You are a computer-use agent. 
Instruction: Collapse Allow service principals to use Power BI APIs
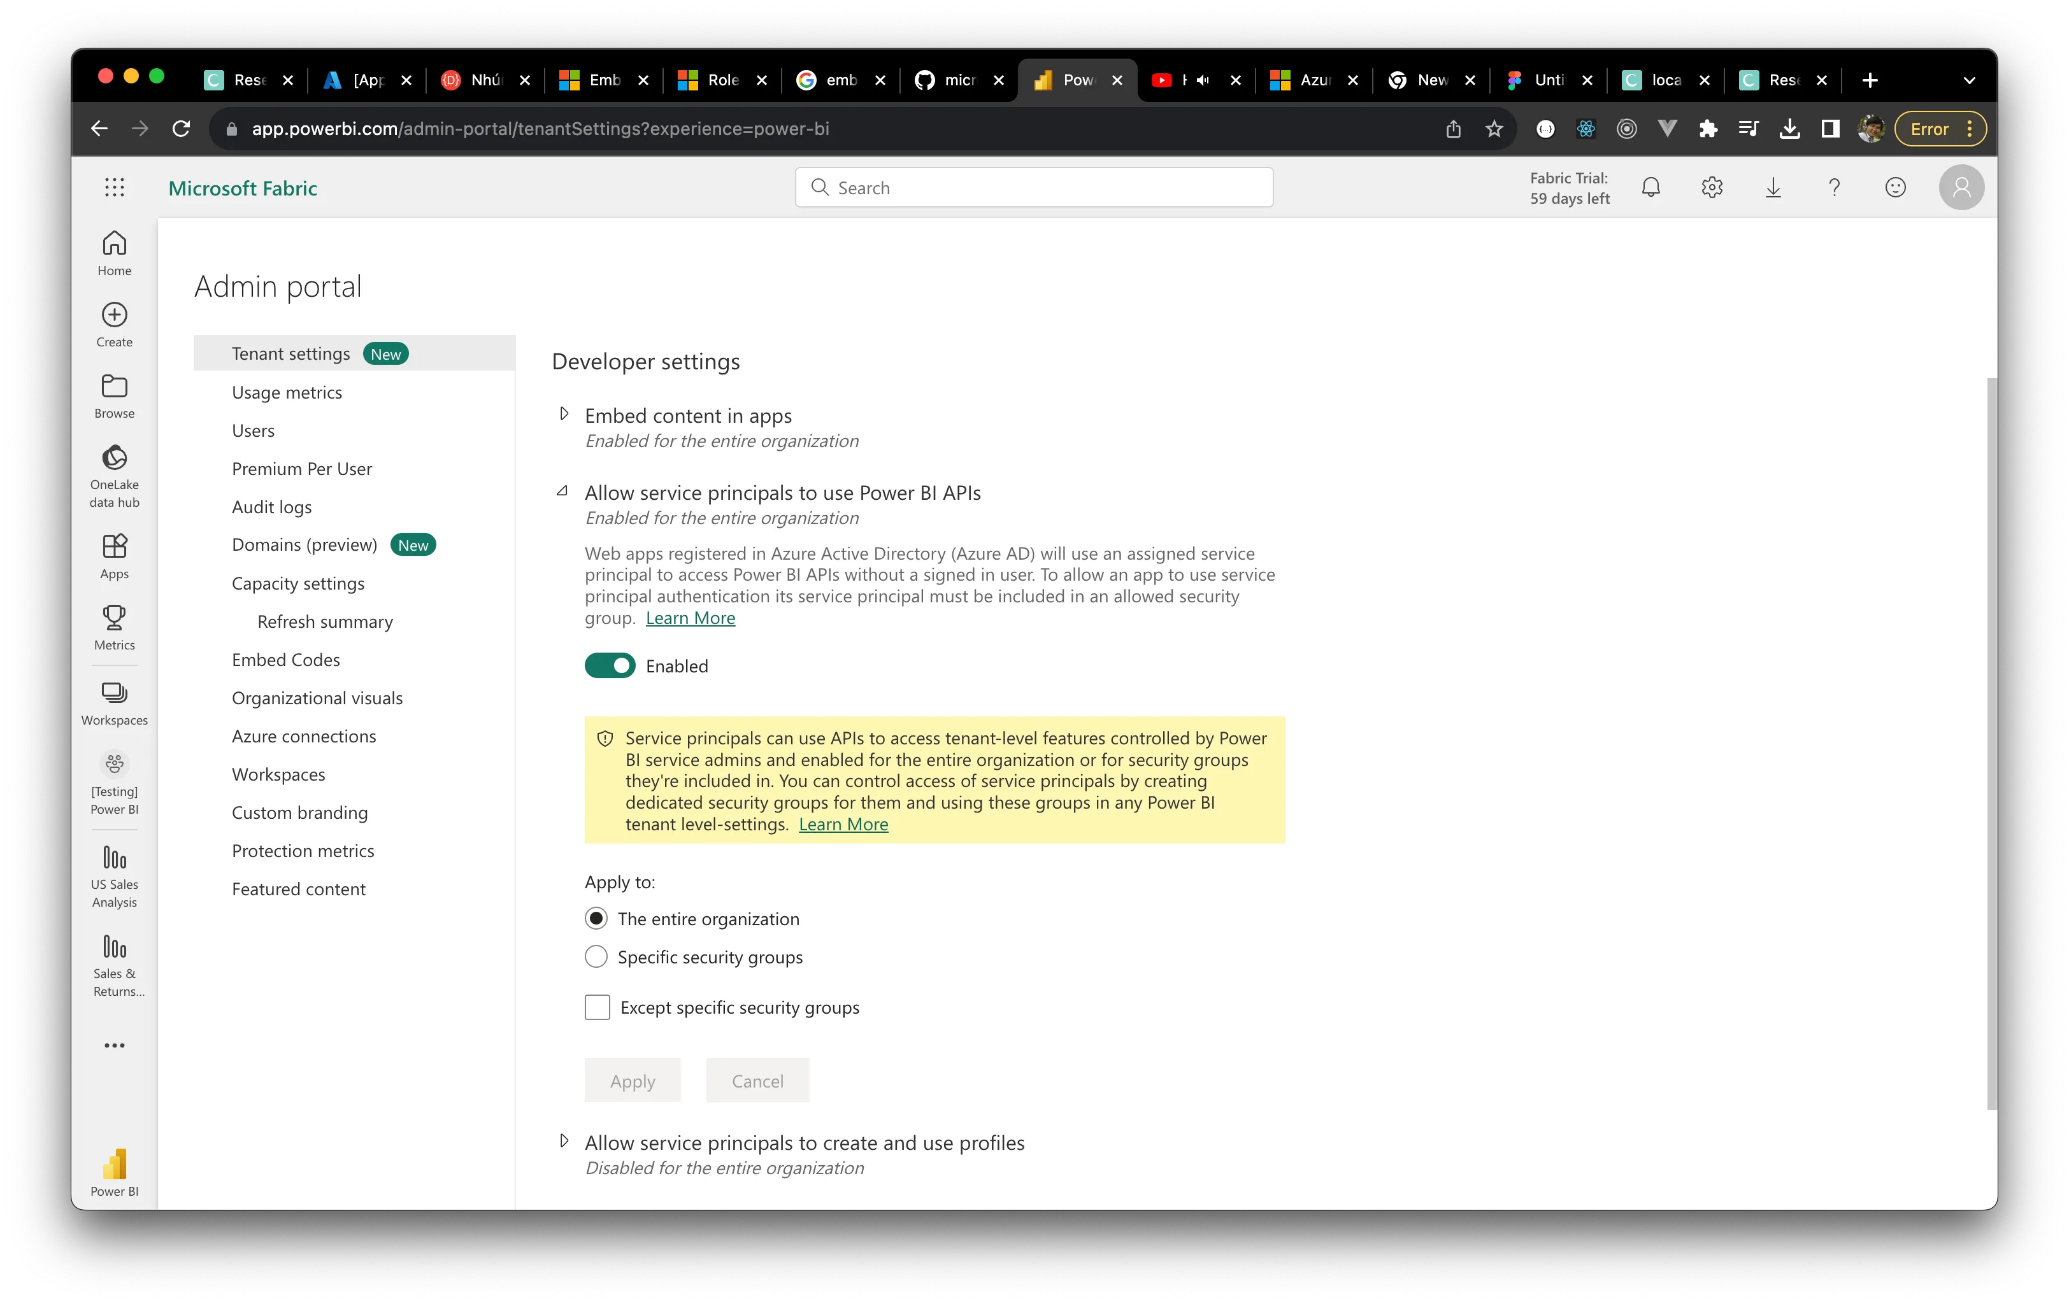click(562, 492)
